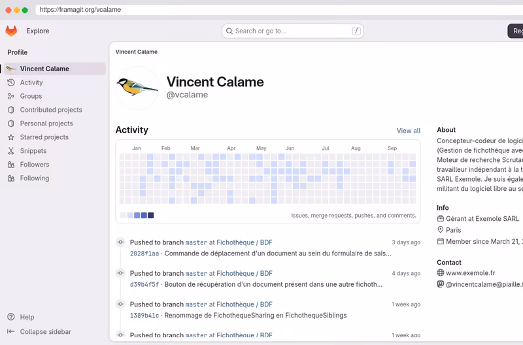This screenshot has width=523, height=345.
Task: Open Fichothèque / BDF link, 3 days ago
Action: pyautogui.click(x=245, y=242)
